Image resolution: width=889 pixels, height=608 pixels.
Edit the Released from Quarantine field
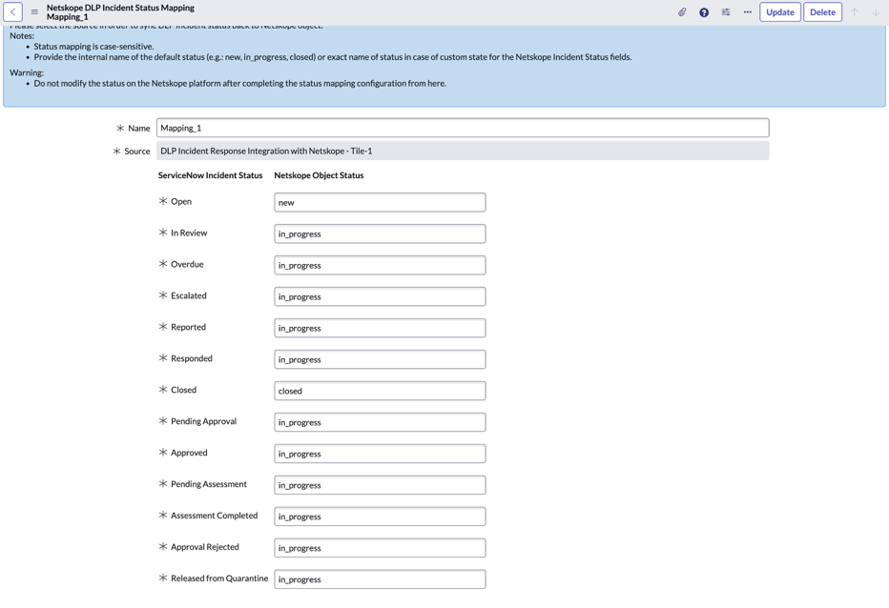point(380,579)
